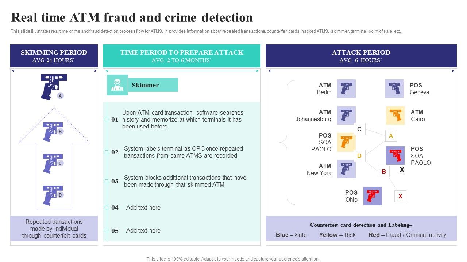Click the skimming ATM icon labeled D

[x=53, y=195]
